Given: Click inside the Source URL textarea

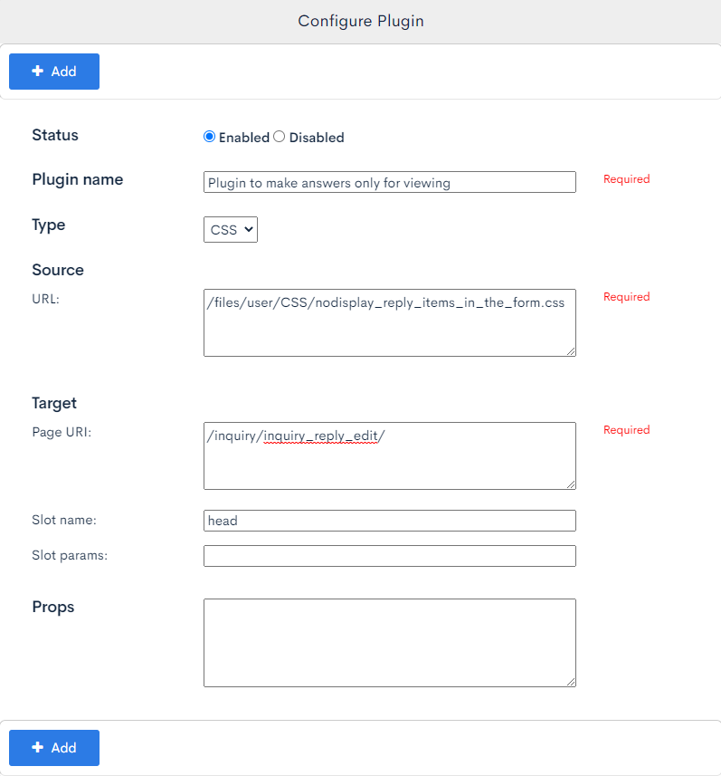Looking at the screenshot, I should coord(389,322).
